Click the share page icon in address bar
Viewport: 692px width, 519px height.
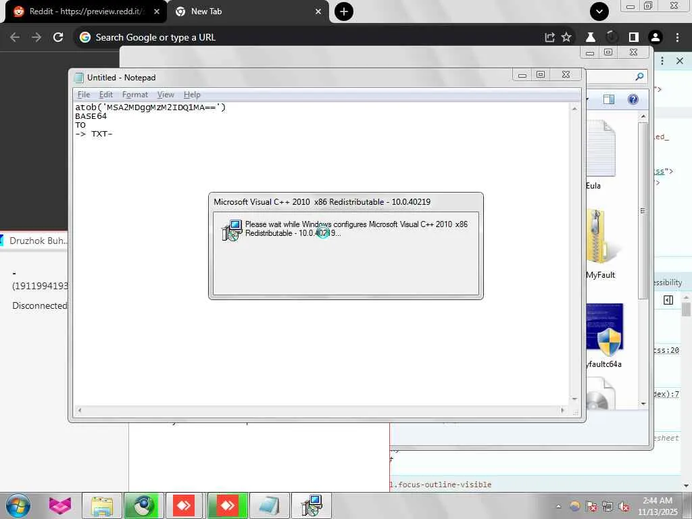(549, 37)
